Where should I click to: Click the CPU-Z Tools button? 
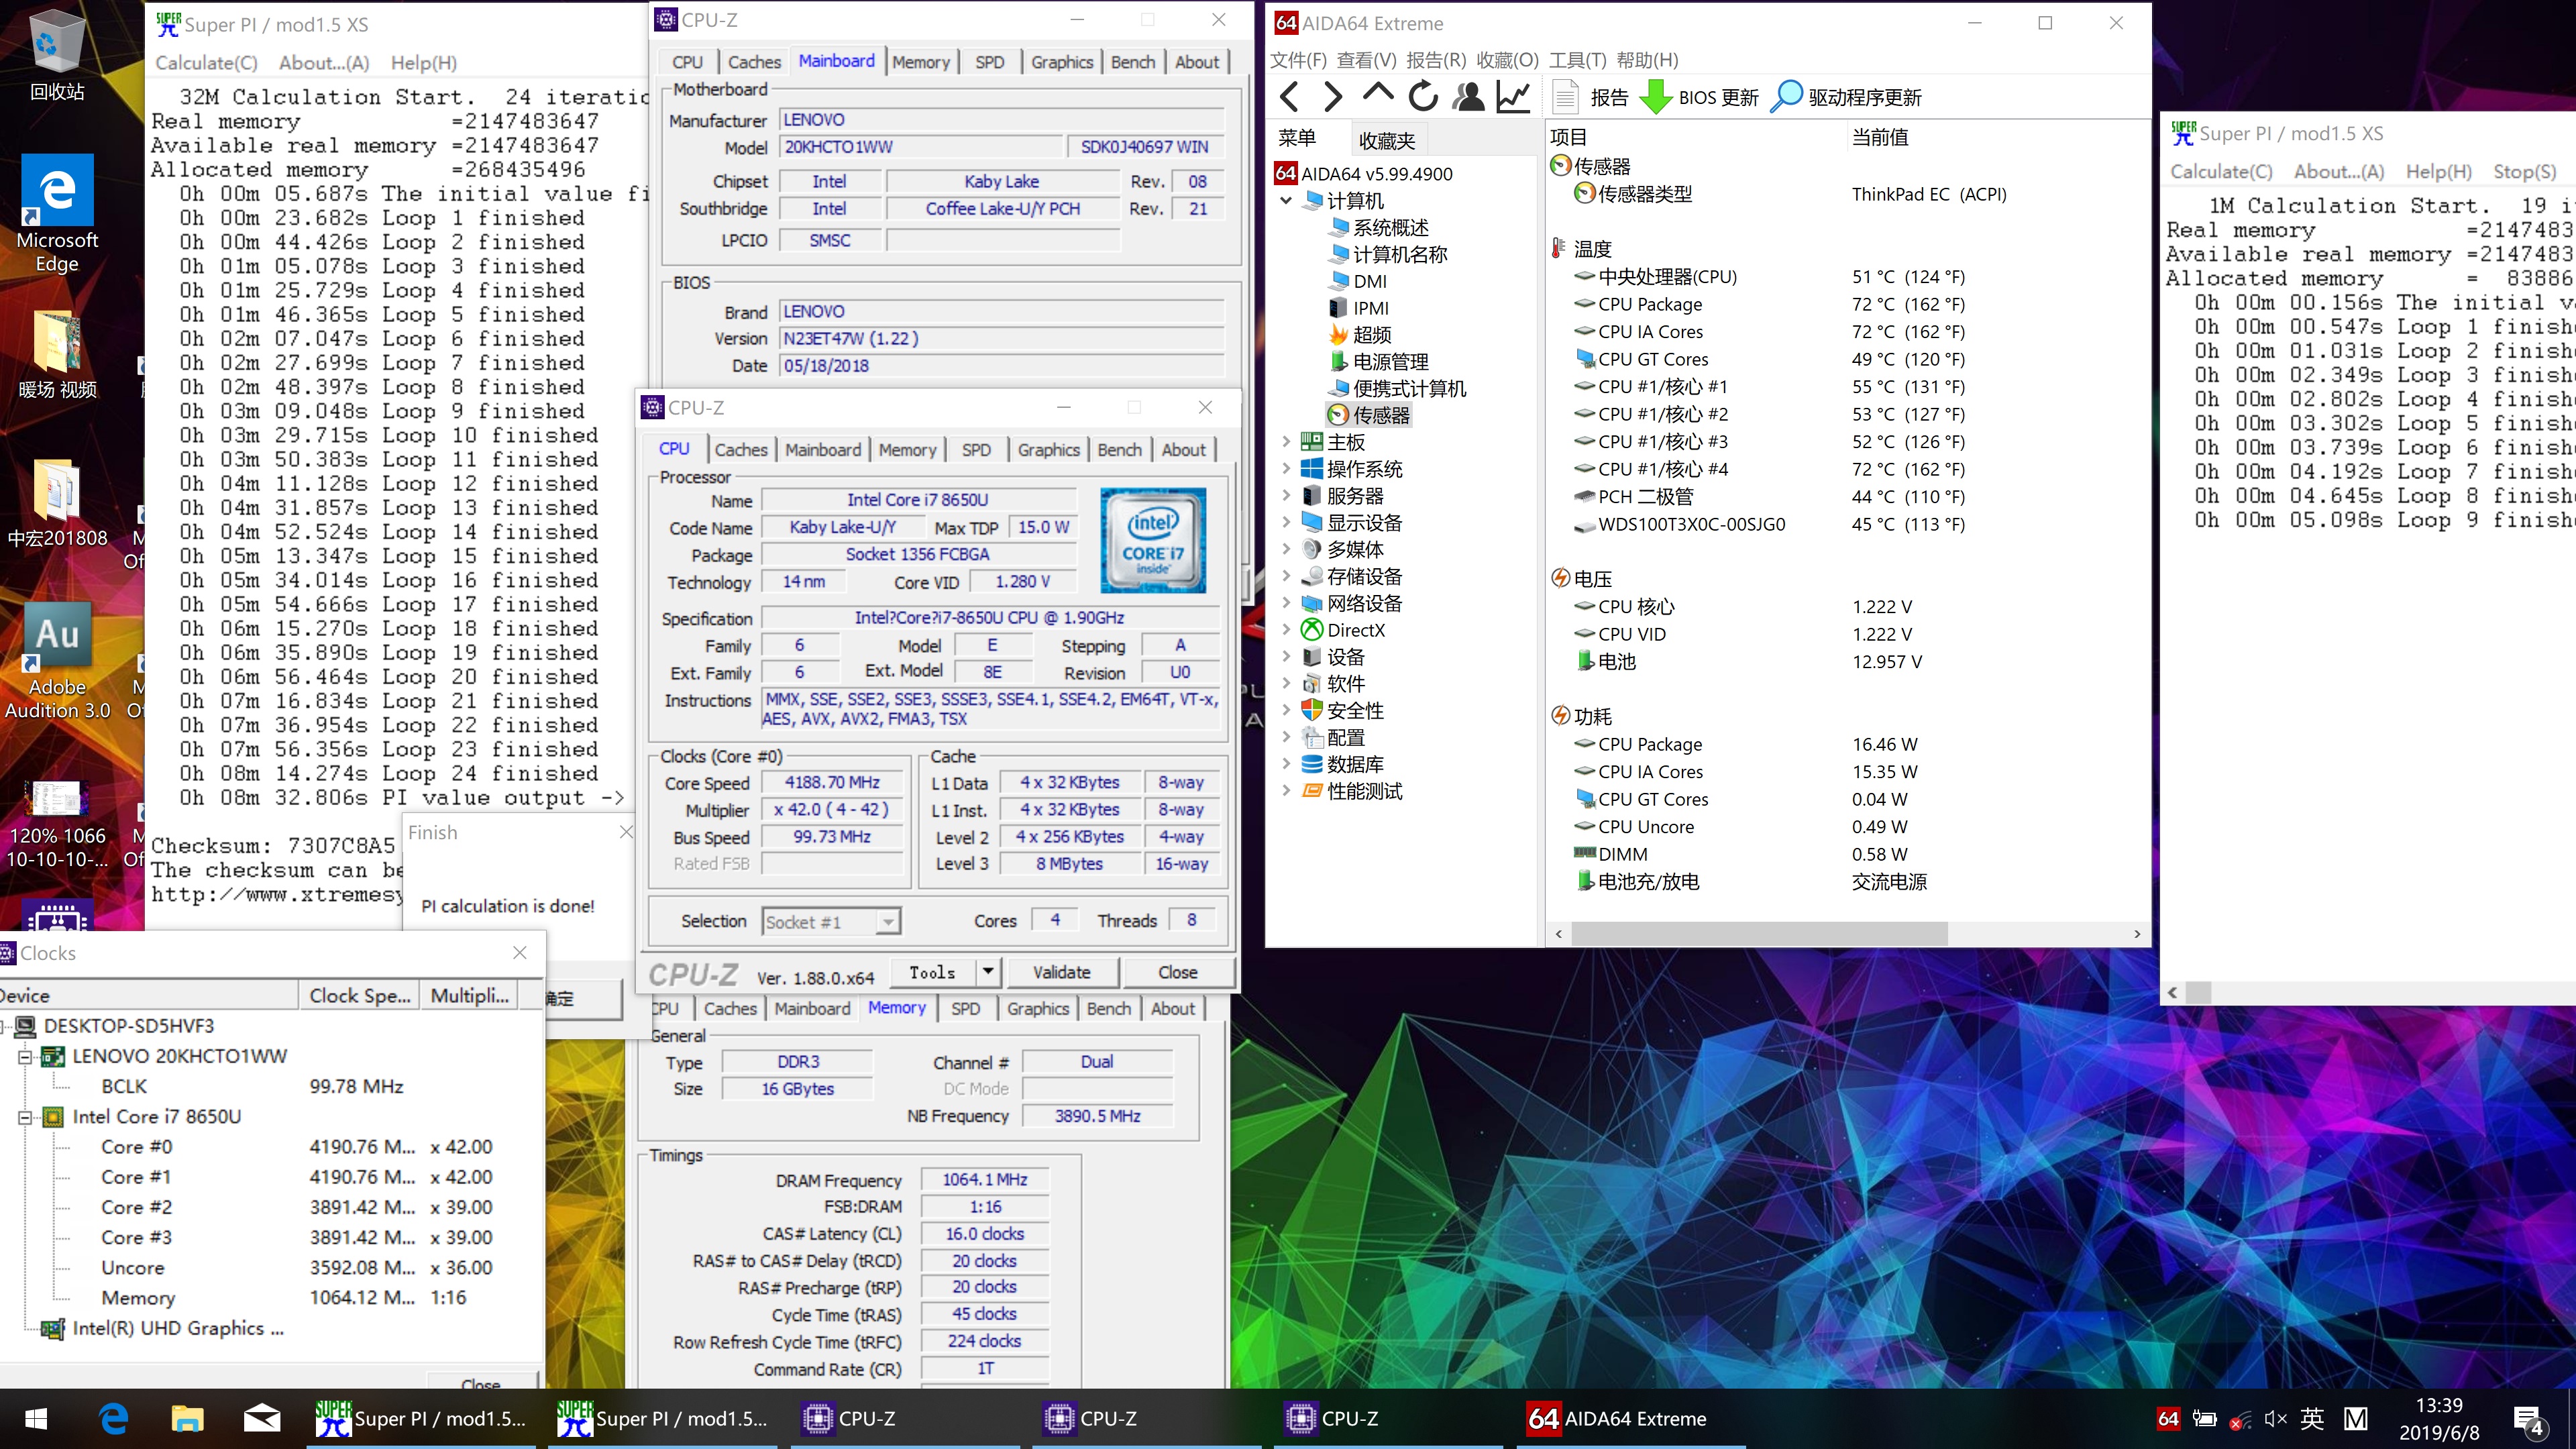tap(932, 972)
